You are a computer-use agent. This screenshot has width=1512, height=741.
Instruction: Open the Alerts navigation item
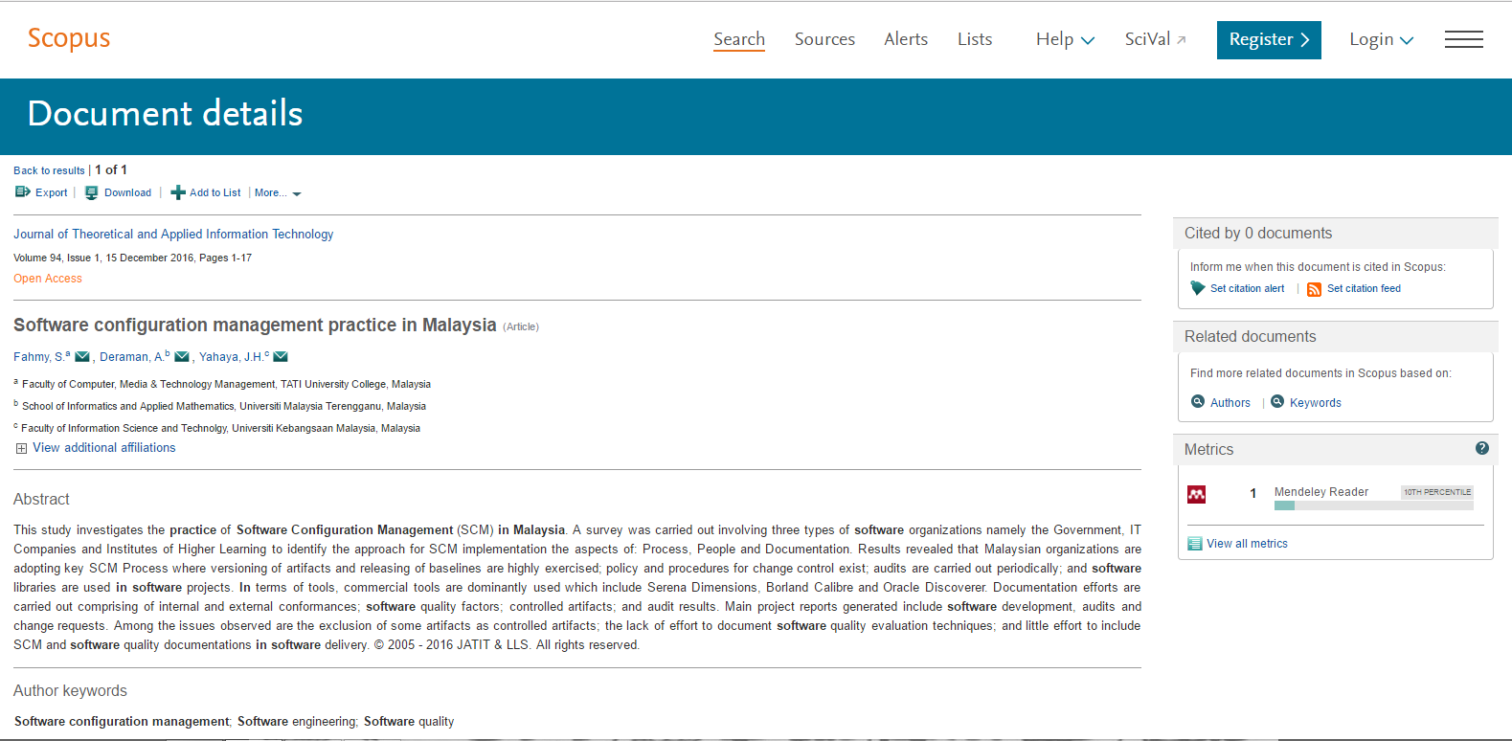tap(906, 39)
